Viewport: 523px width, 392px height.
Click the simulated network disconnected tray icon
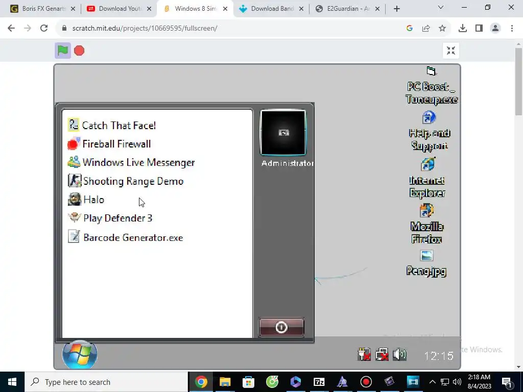click(x=382, y=355)
